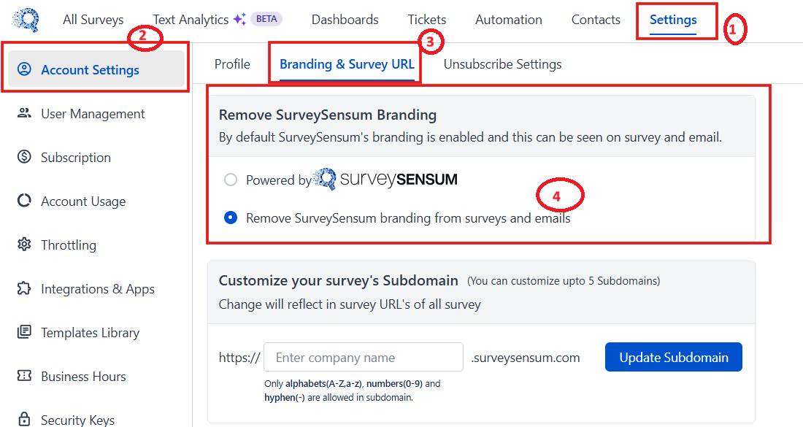The height and width of the screenshot is (427, 803).
Task: Click the Subscription dollar icon
Action: tap(25, 158)
